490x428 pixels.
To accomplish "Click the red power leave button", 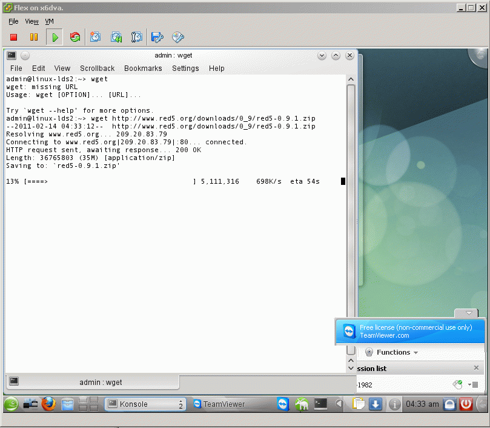I will pos(466,404).
